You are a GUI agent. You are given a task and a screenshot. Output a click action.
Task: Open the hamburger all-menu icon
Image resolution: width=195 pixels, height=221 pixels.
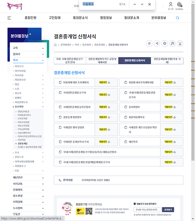pyautogui.click(x=9, y=18)
